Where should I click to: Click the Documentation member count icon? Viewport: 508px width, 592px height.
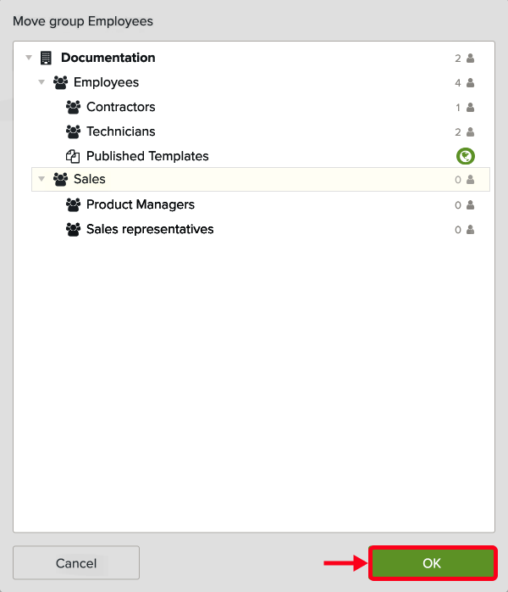[470, 59]
